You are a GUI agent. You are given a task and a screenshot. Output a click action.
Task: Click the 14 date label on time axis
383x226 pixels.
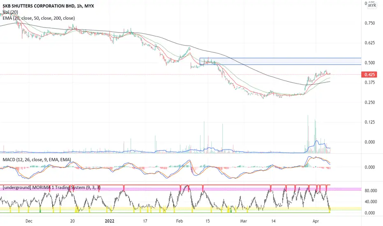(273, 221)
